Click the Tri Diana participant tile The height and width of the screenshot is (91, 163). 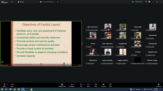pos(138,52)
